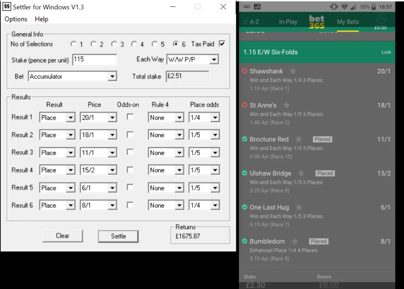Tap the 1.15 E/W Six-Folds header
404x289 pixels.
point(317,52)
